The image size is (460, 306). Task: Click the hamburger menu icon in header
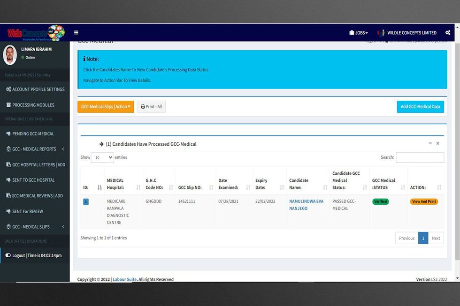point(76,33)
